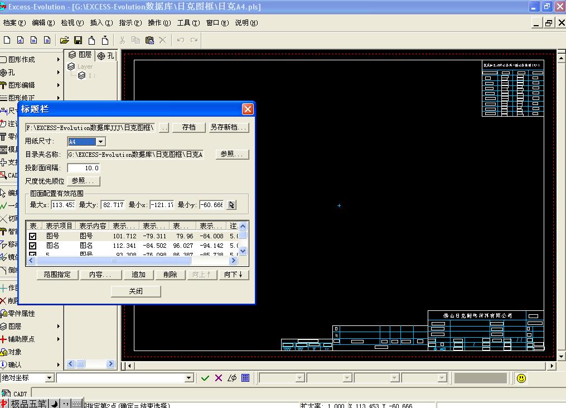Select the Layer root node icon

(x=71, y=66)
